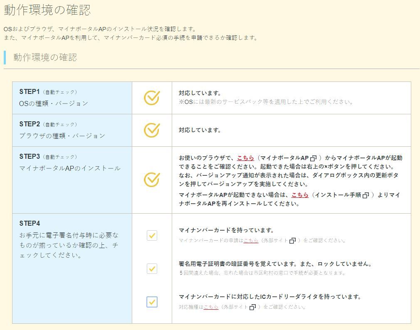Toggle the マイナンバーカードを持っています checkbox

pos(152,236)
